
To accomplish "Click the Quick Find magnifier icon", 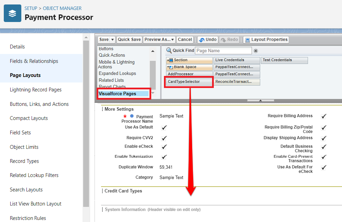I will 169,51.
